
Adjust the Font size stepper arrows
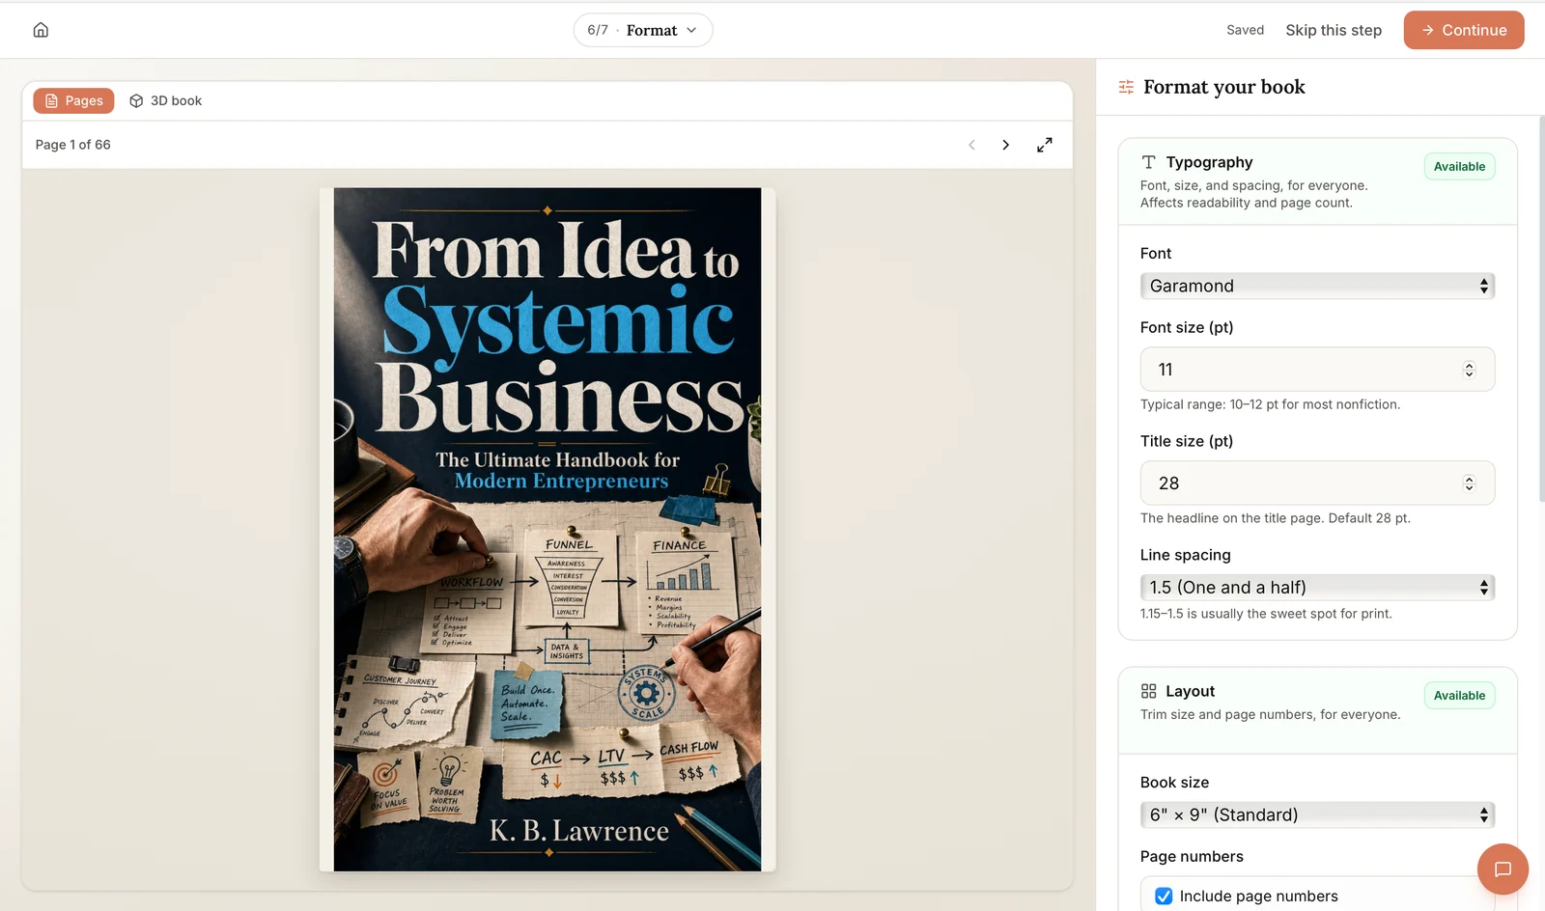(1469, 370)
